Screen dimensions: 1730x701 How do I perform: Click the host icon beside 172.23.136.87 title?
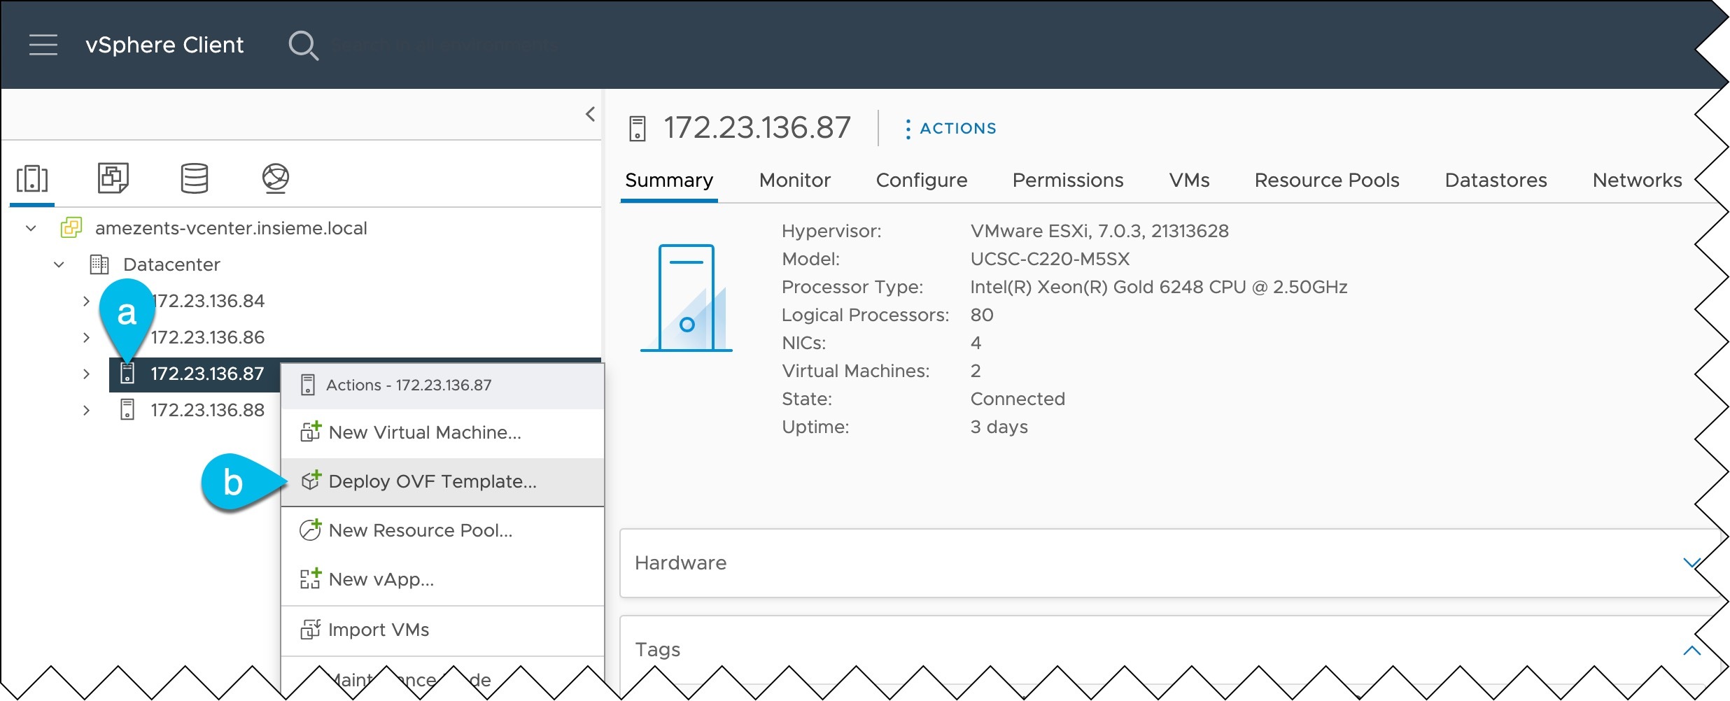(x=638, y=127)
